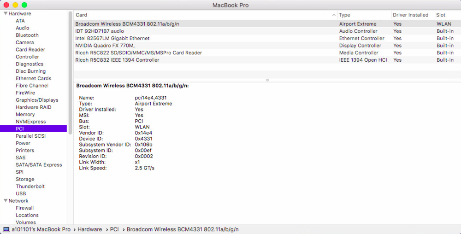Select the Intel 82567LM Gigabit Ethernet row
461x234 pixels.
coord(267,38)
